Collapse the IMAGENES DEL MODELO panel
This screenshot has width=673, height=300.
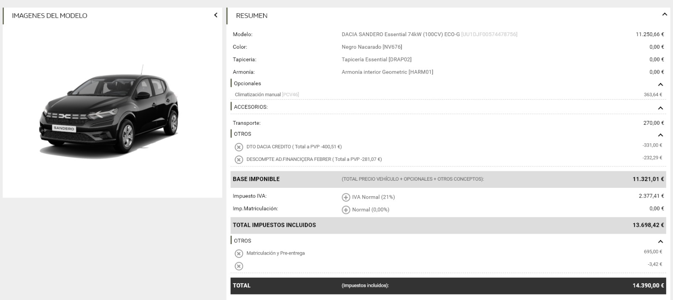tap(216, 15)
